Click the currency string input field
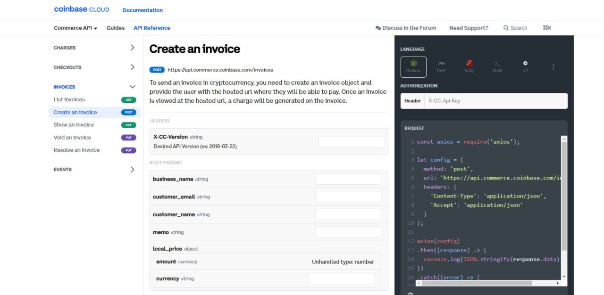The height and width of the screenshot is (295, 604). point(341,279)
